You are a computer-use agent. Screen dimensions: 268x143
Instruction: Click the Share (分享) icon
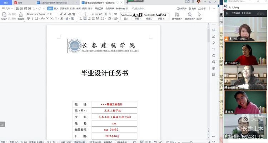[203, 8]
